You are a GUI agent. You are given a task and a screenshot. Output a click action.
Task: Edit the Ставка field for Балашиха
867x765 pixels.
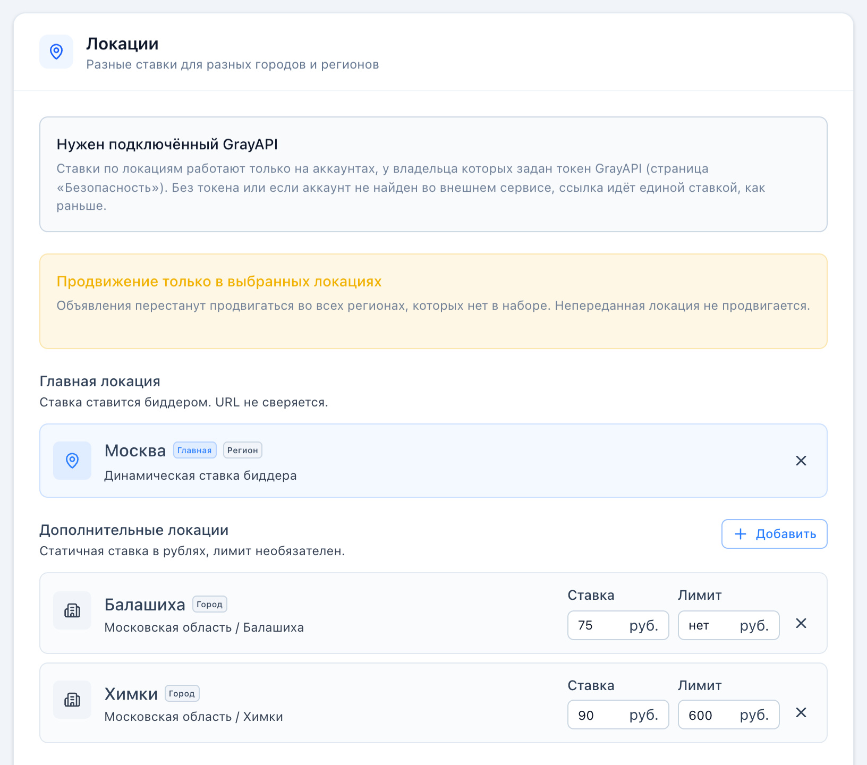pos(618,625)
